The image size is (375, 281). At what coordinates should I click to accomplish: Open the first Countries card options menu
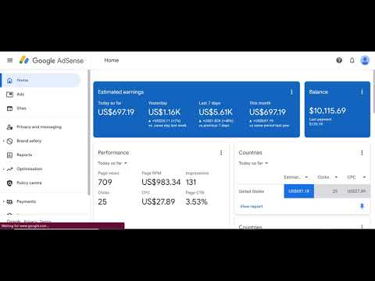[x=362, y=153]
